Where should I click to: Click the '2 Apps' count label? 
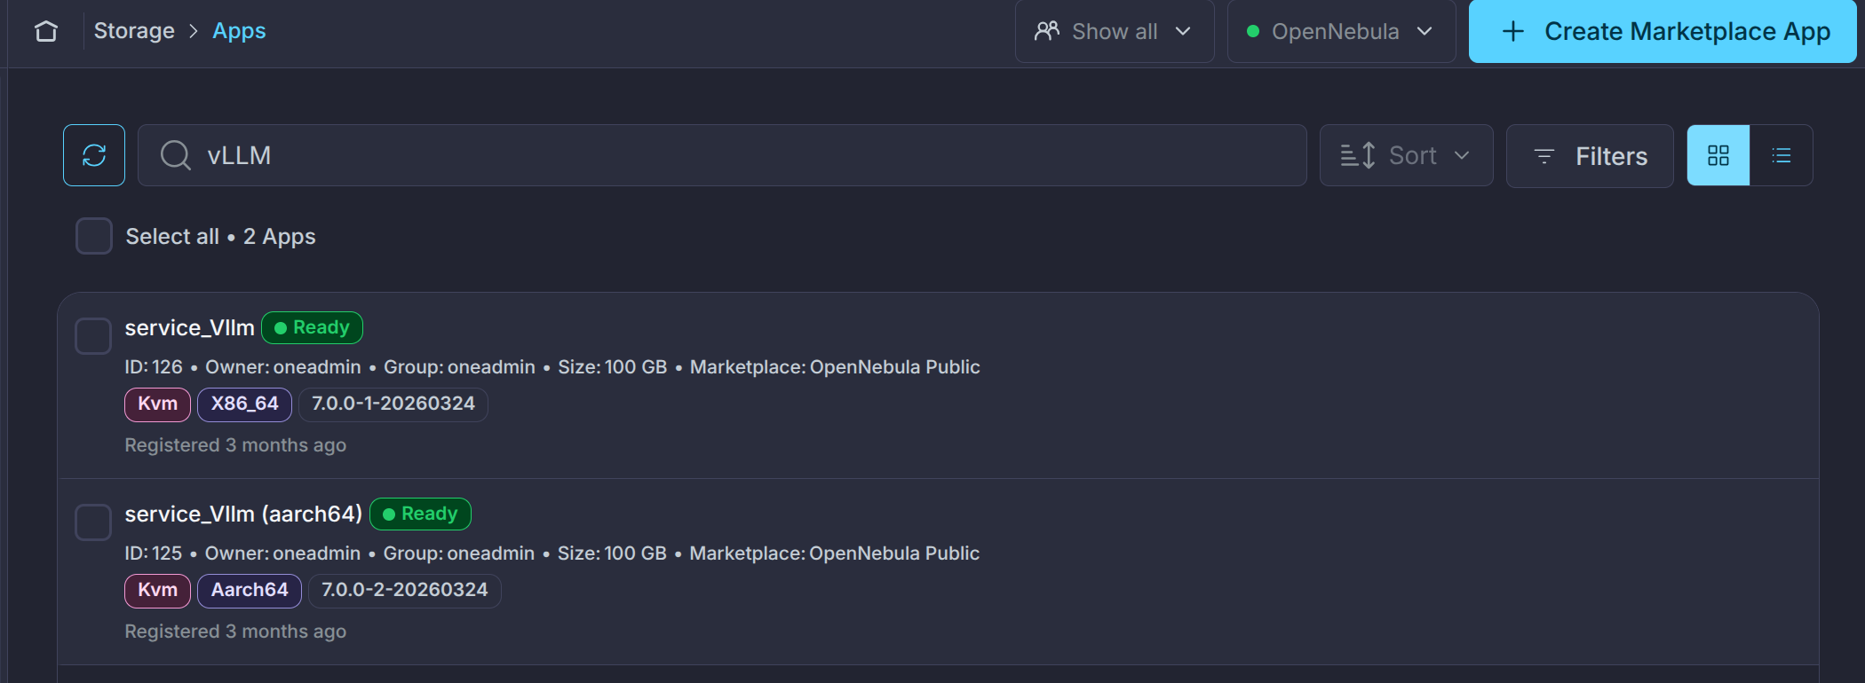280,236
